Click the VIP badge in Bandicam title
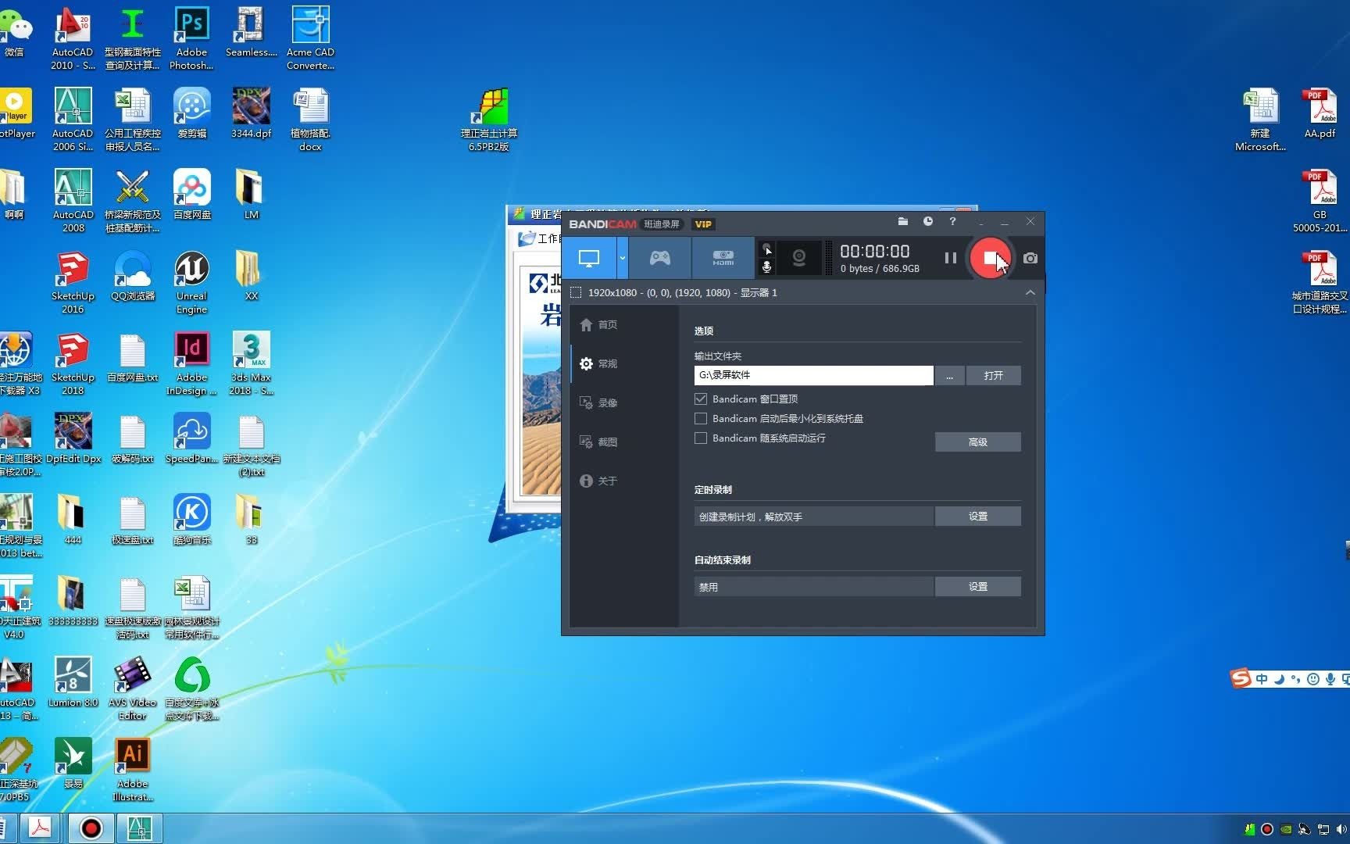1350x844 pixels. (703, 224)
